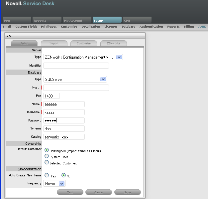208x199 pixels.
Task: Open the Licenses setup menu
Action: click(111, 27)
